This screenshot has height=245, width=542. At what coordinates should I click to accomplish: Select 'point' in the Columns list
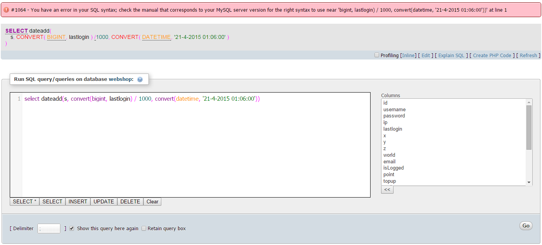pos(454,175)
